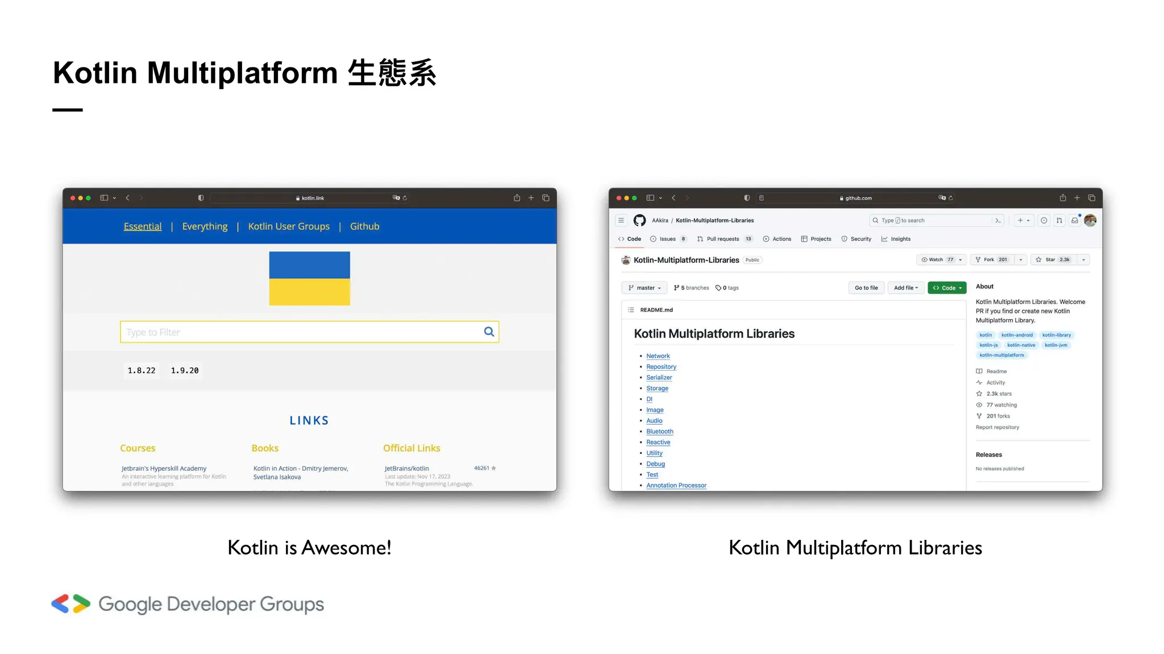Click the kotlin-multiplatform topic tag
Image resolution: width=1164 pixels, height=654 pixels.
pos(1001,355)
